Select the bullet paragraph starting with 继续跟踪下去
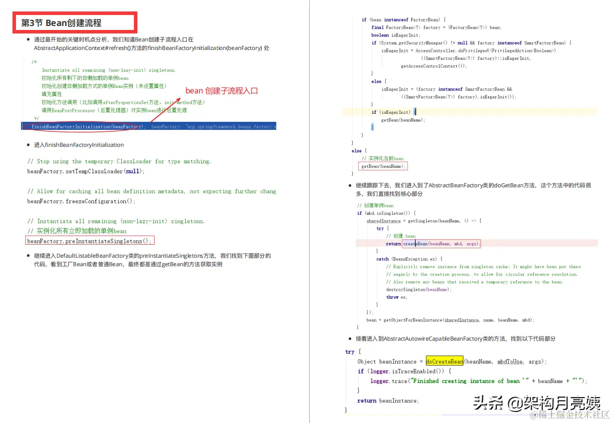 point(474,189)
